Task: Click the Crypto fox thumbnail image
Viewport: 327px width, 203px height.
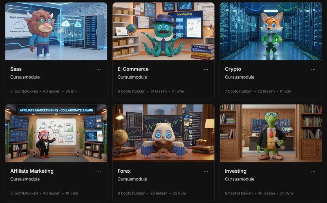Action: pos(271,32)
